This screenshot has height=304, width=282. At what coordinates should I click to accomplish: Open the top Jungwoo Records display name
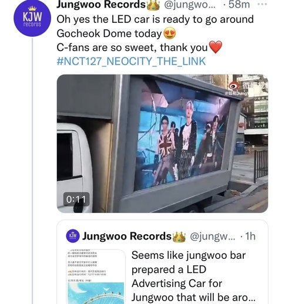tap(101, 5)
